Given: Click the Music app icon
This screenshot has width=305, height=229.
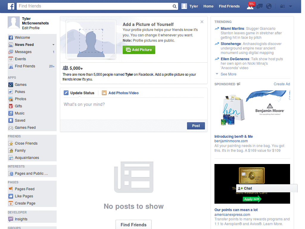Looking at the screenshot, I should (x=11, y=113).
